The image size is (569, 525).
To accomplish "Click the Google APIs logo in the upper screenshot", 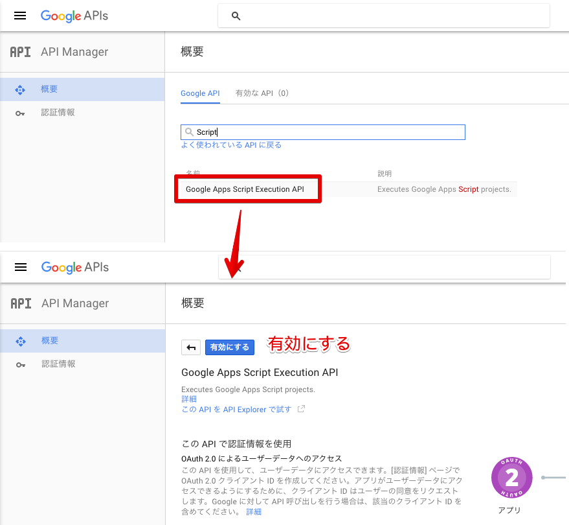I will coord(74,16).
